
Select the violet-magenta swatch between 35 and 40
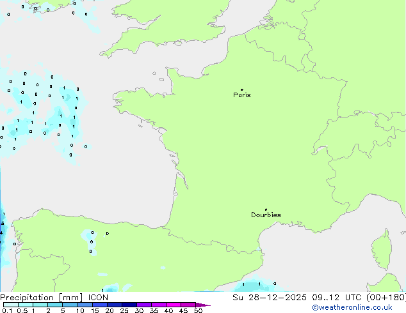tap(159, 305)
